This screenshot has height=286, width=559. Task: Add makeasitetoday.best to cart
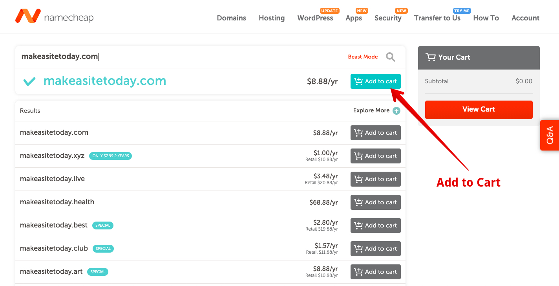click(x=376, y=225)
